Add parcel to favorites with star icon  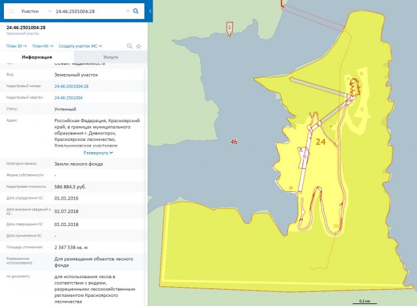(139, 46)
